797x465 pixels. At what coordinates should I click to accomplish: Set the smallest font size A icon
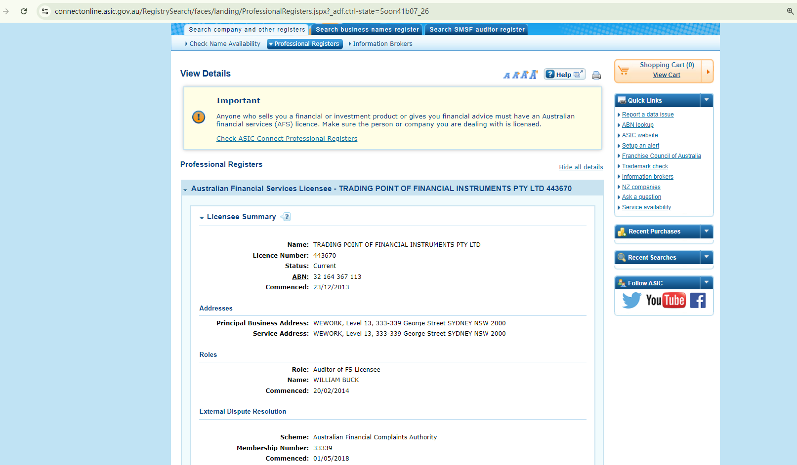click(506, 76)
